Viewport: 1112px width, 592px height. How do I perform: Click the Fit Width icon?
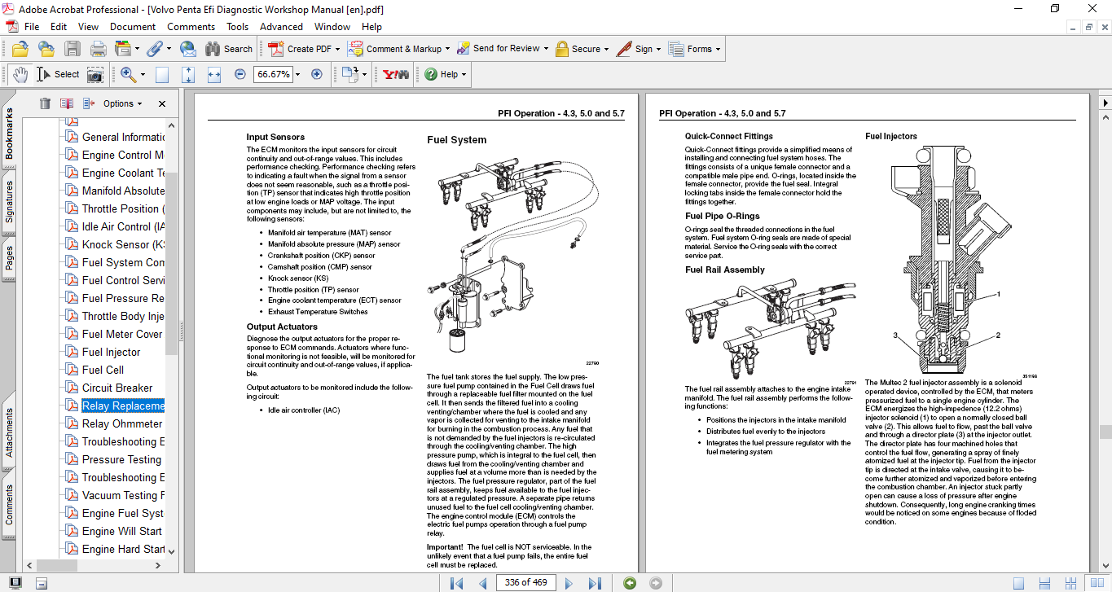(x=214, y=74)
